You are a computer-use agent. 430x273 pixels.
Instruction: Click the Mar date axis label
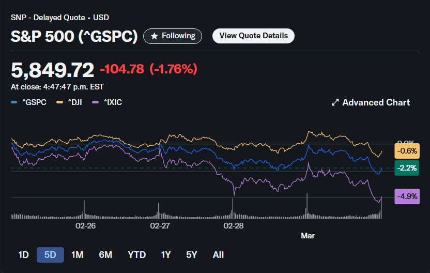[x=308, y=236]
